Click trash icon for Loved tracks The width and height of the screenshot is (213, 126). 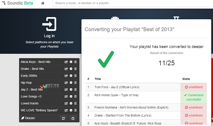point(75,103)
